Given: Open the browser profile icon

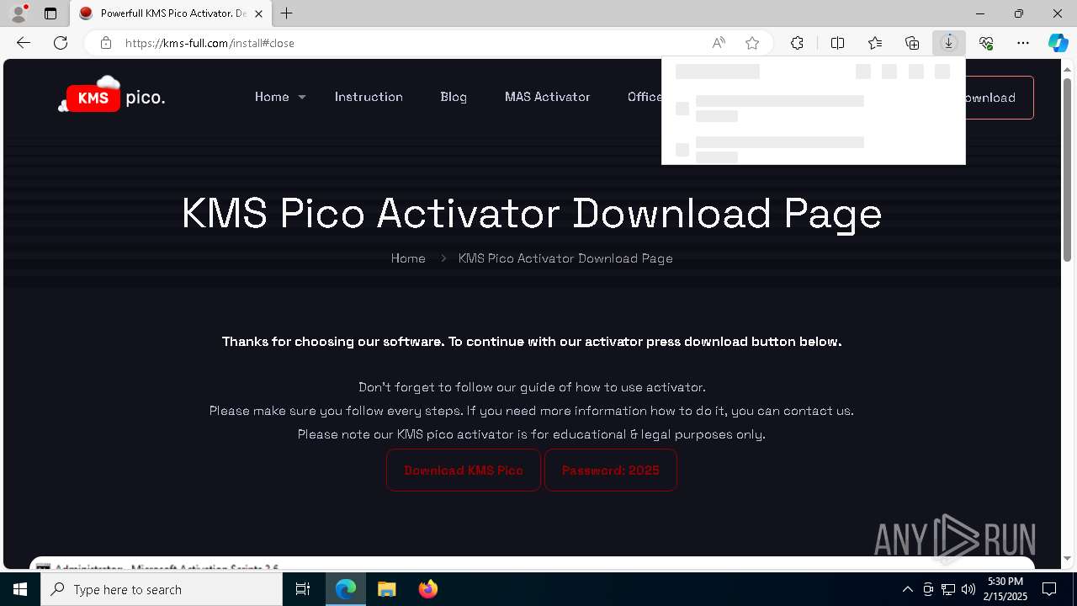Looking at the screenshot, I should click(x=18, y=13).
